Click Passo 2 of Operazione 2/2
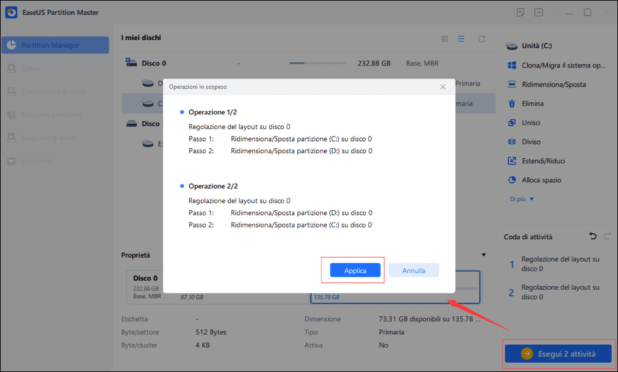The image size is (618, 372). [280, 225]
